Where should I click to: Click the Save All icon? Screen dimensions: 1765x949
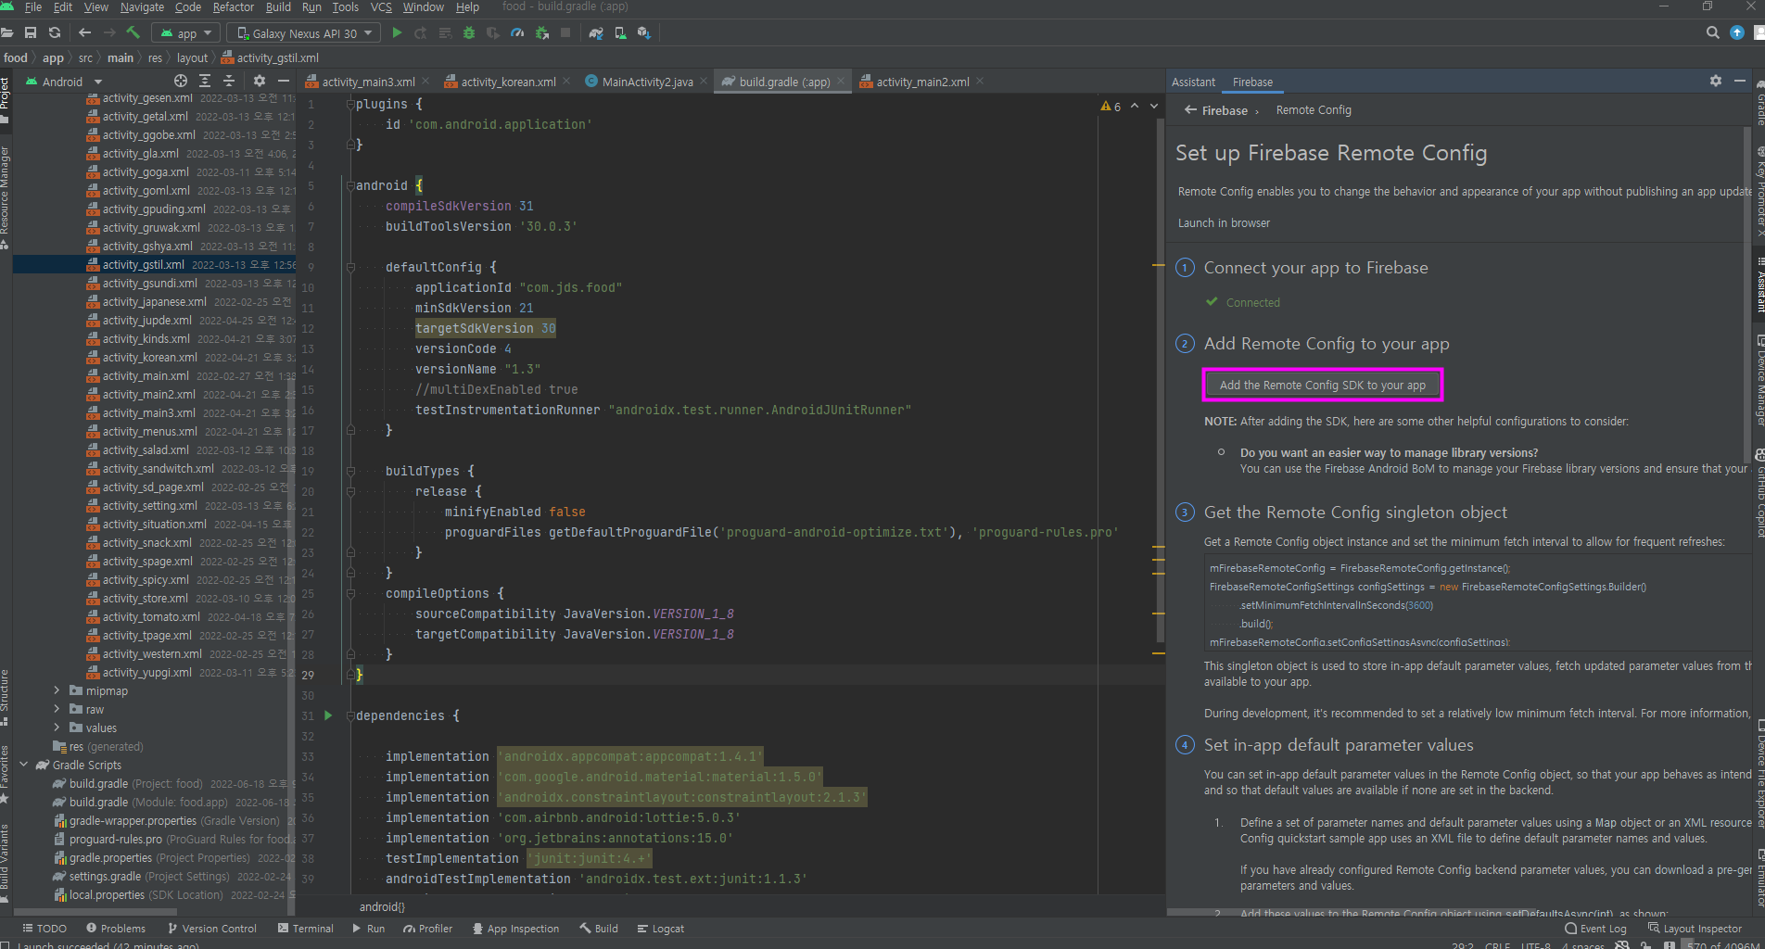point(31,32)
